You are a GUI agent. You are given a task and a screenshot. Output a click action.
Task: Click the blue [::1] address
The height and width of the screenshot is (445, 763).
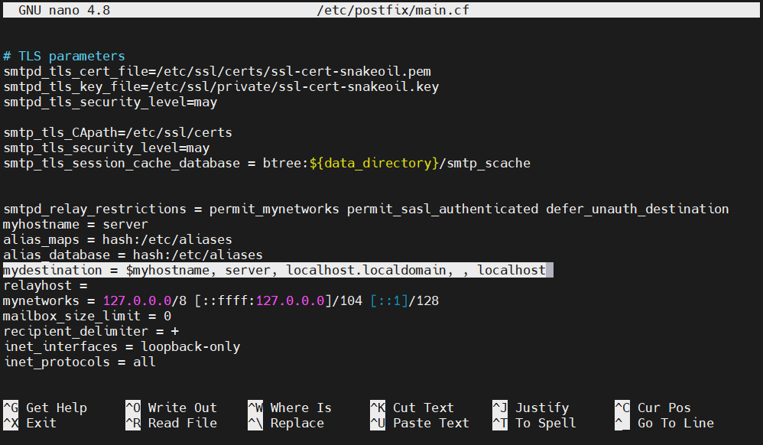click(x=389, y=301)
